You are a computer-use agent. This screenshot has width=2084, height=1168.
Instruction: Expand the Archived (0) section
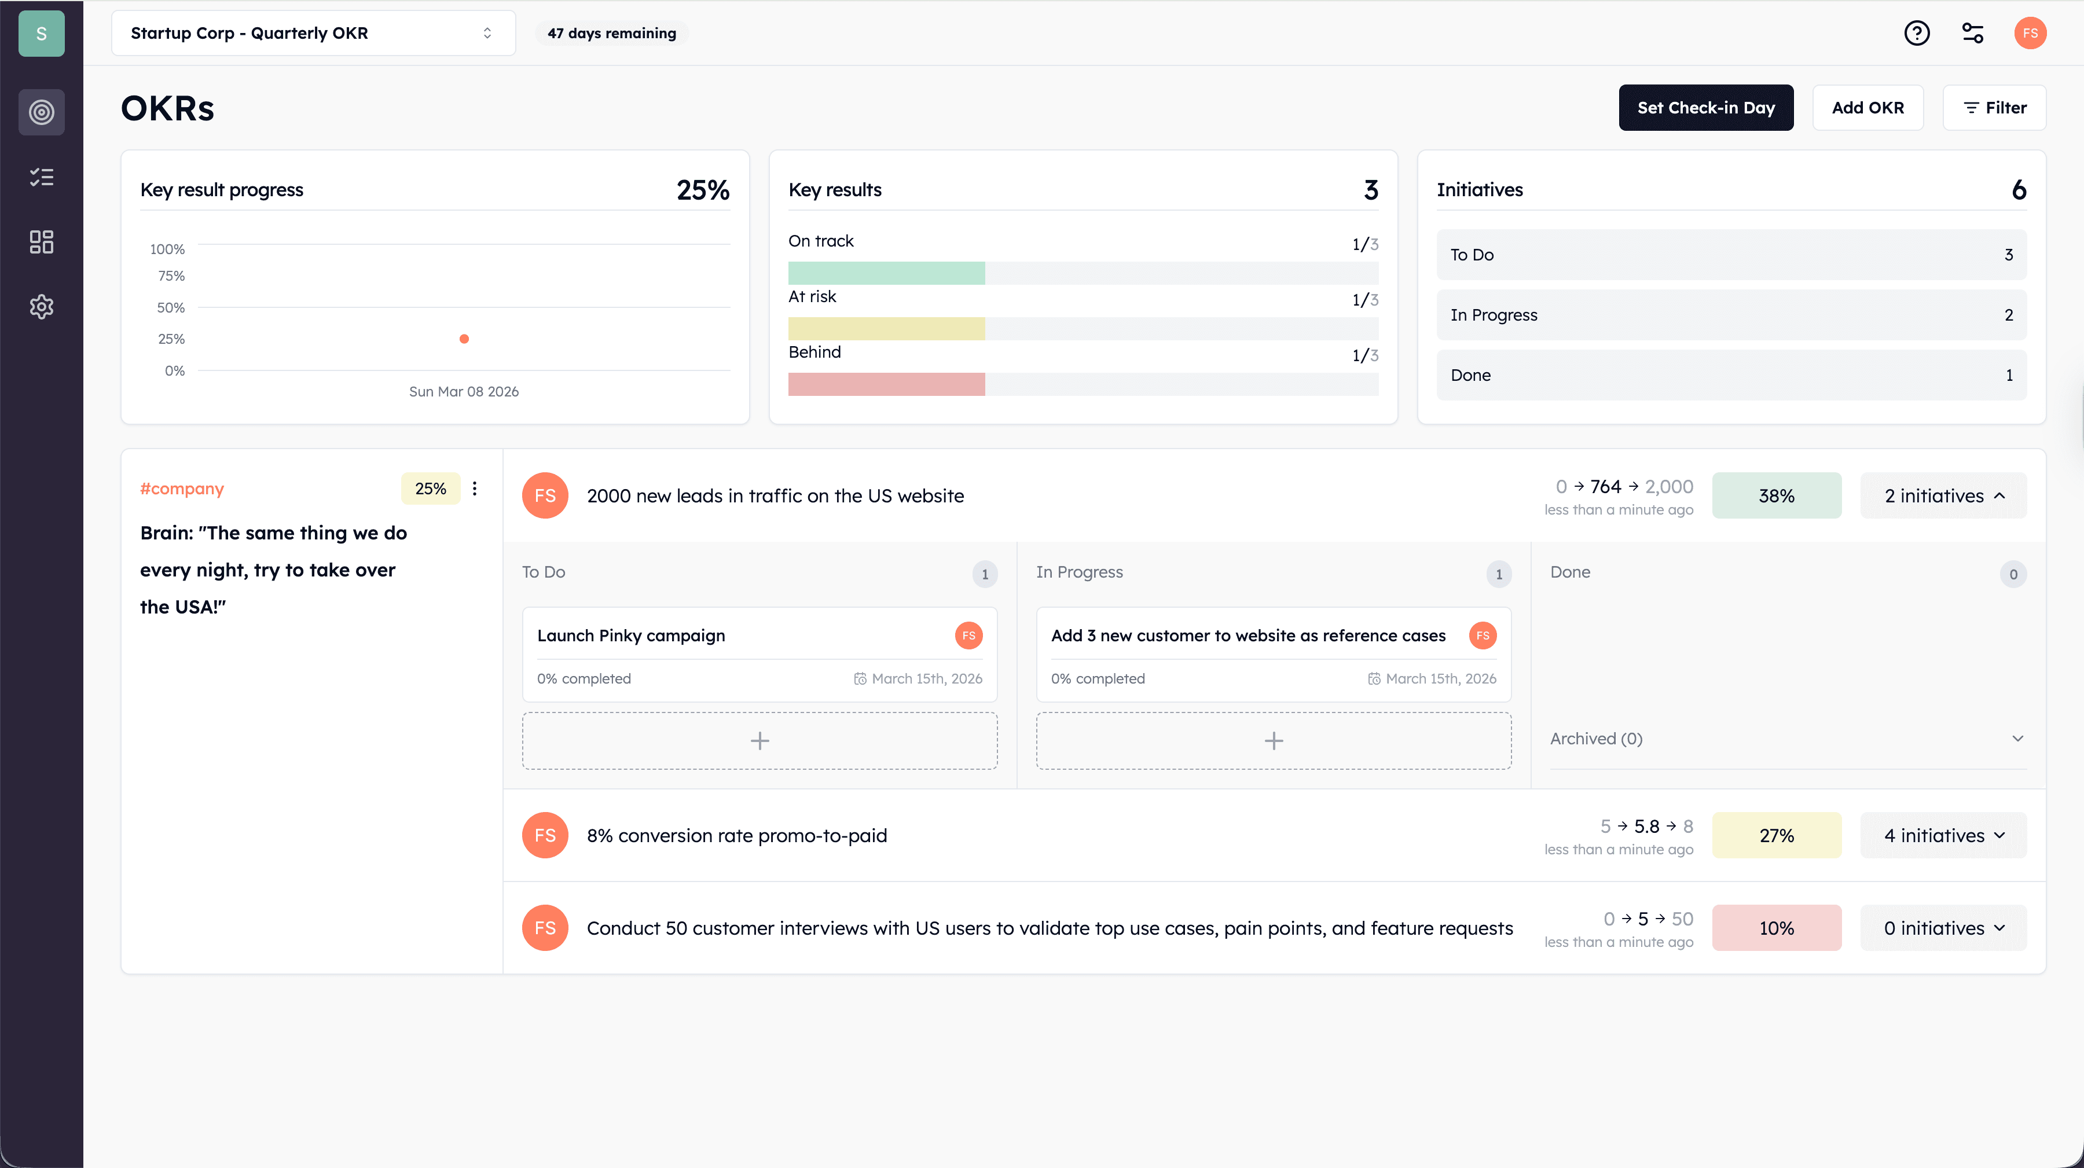[x=1788, y=739]
